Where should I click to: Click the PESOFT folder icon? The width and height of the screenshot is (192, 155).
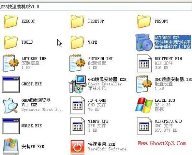click(144, 21)
